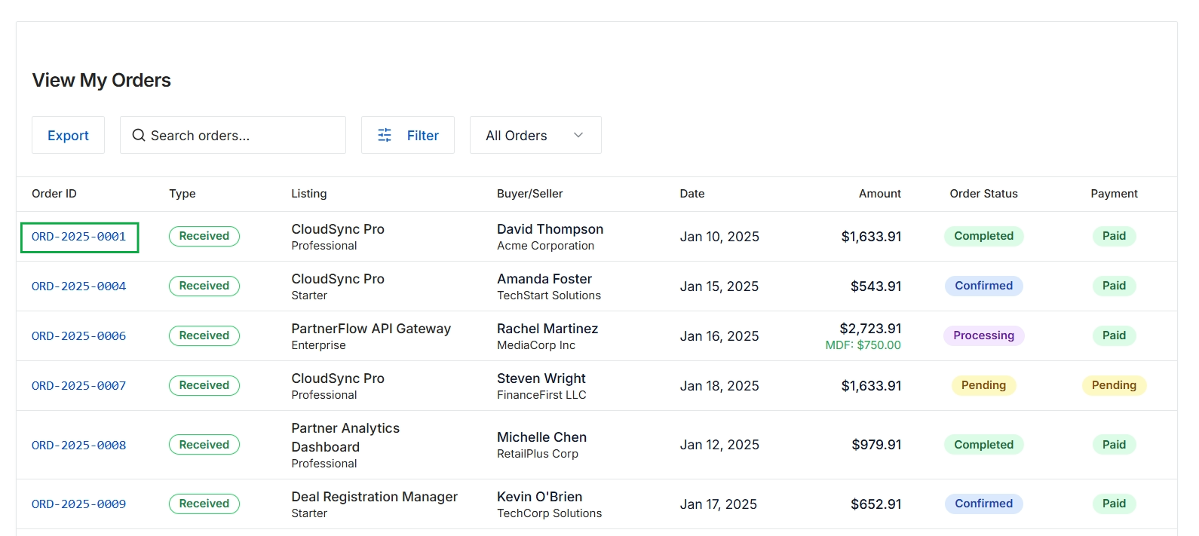This screenshot has width=1199, height=536.
Task: Open order ORD-2025-0001 link
Action: pyautogui.click(x=79, y=237)
